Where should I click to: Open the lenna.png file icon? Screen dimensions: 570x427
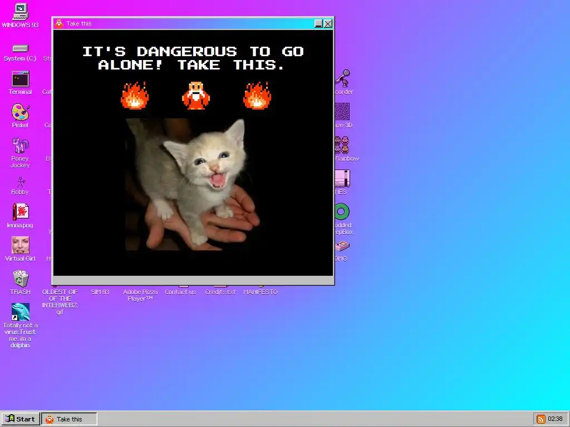(x=21, y=212)
